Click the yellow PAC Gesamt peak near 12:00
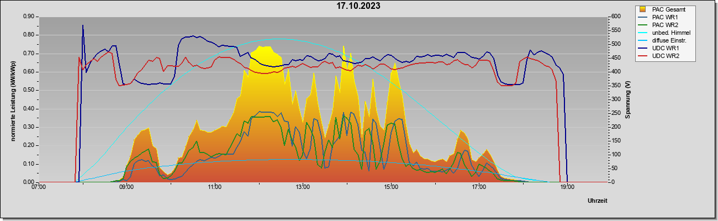718x221 pixels. click(264, 51)
